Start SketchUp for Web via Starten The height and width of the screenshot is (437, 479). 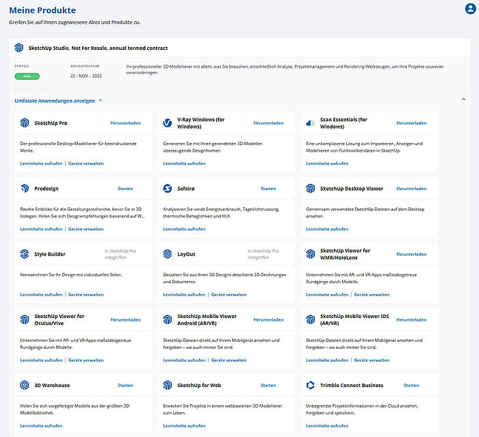point(268,385)
